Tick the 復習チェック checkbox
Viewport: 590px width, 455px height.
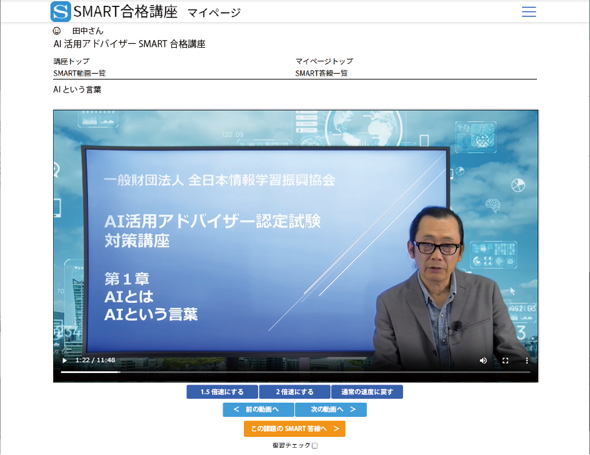315,445
